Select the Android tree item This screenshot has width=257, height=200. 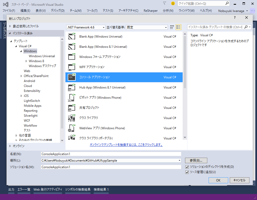(29, 81)
